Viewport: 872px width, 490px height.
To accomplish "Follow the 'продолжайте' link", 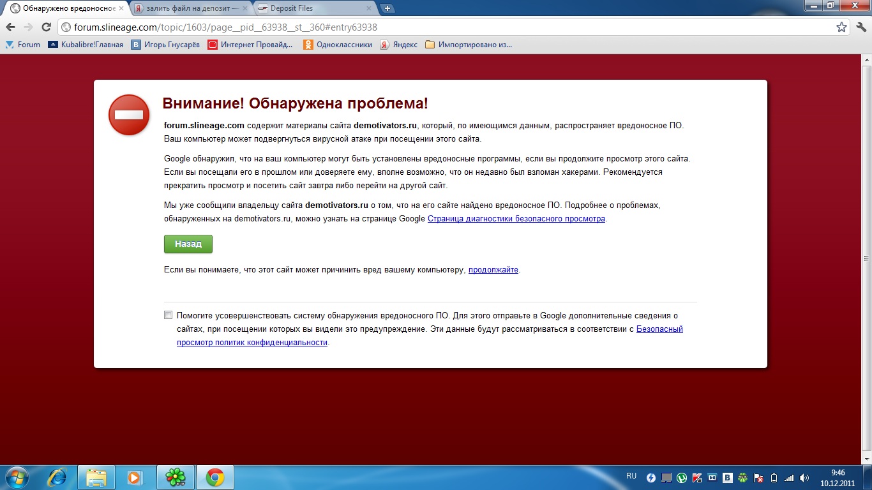I will (493, 270).
